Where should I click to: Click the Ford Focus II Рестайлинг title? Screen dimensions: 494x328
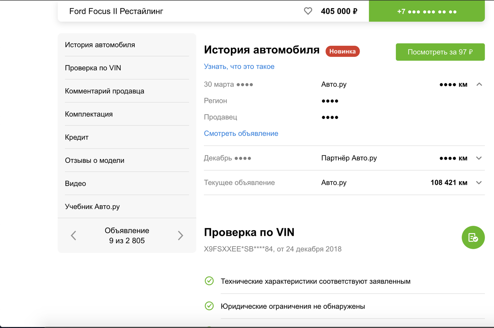[x=116, y=11]
